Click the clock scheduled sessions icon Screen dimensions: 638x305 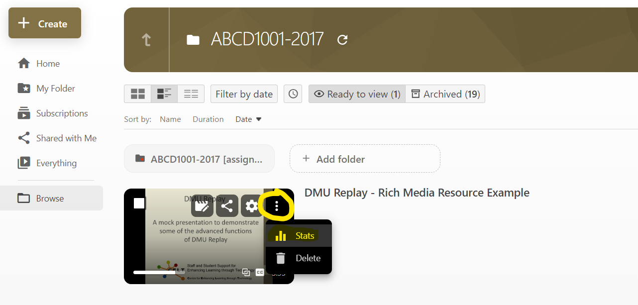(293, 94)
